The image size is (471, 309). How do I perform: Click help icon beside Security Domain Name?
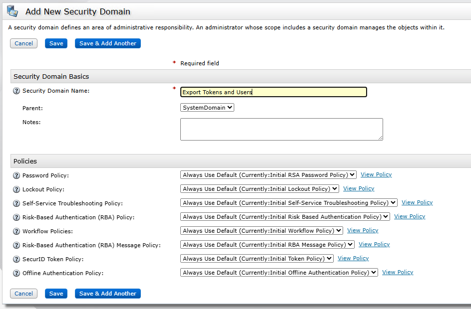pos(16,91)
